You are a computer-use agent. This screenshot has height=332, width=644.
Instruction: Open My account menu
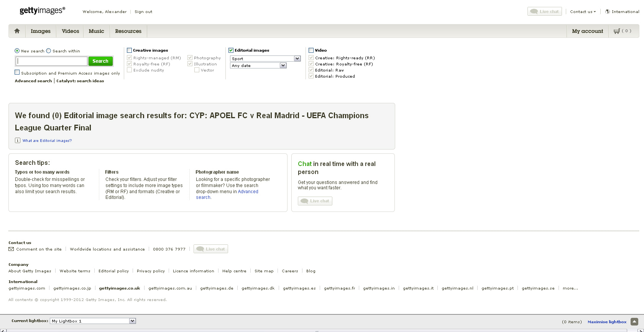(588, 31)
